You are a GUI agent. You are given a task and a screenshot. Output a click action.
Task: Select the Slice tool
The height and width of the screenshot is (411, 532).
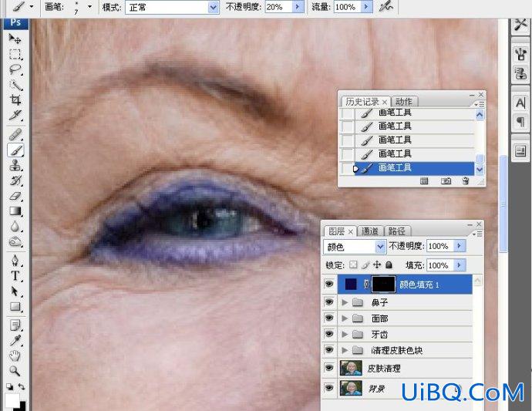[x=15, y=115]
